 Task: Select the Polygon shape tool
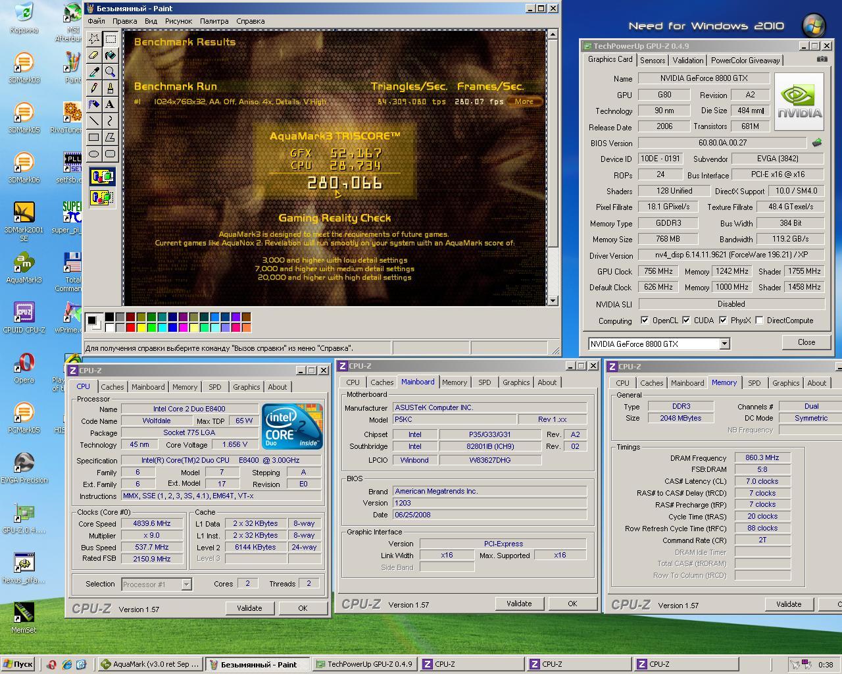110,138
